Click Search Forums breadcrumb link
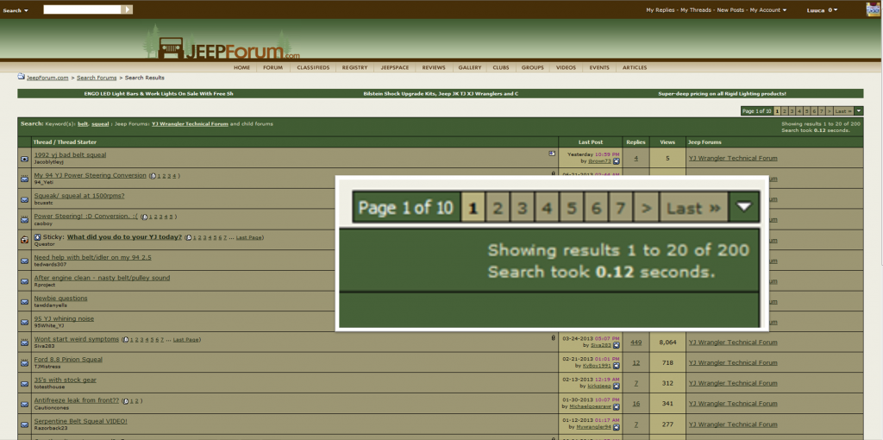883x440 pixels. click(97, 78)
